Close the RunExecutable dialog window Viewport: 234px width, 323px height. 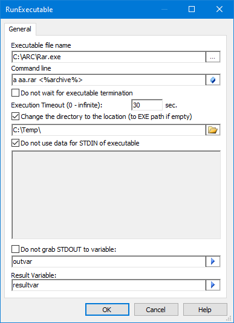[219, 9]
